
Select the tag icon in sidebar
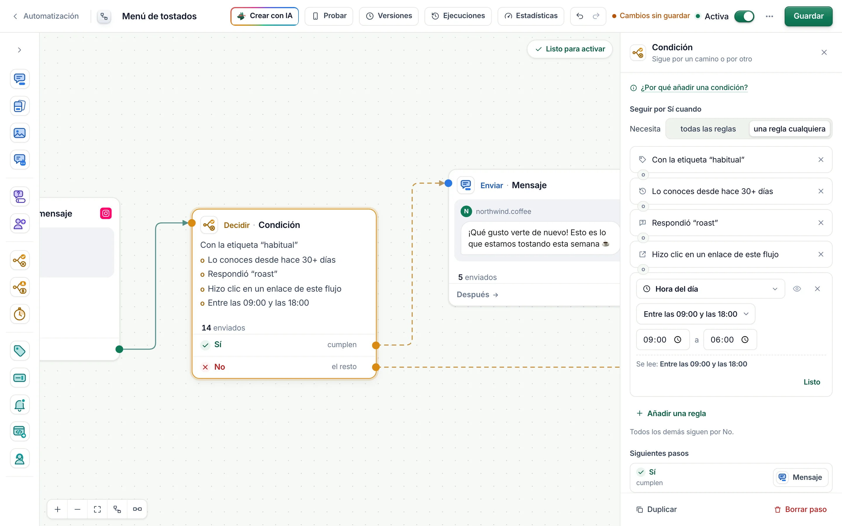(x=20, y=351)
